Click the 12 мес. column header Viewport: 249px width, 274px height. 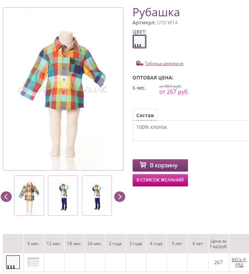click(54, 244)
